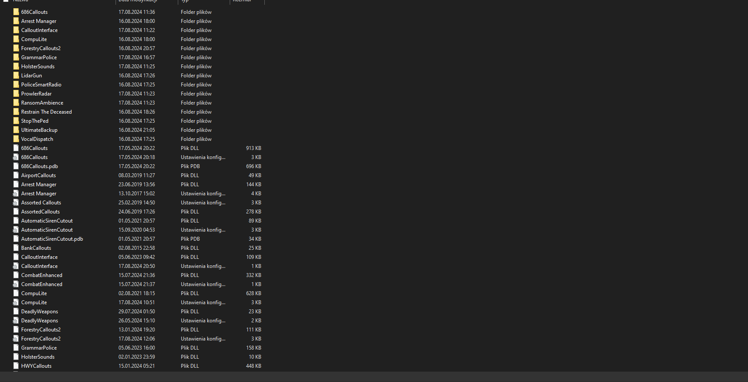Click the StopThePed folder icon

[x=16, y=121]
